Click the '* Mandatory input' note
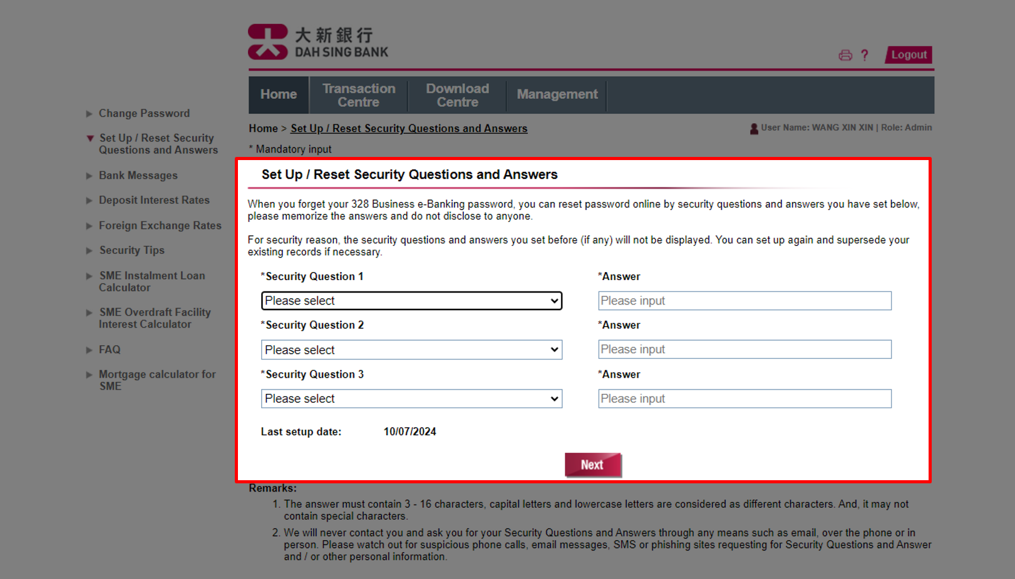 click(290, 149)
